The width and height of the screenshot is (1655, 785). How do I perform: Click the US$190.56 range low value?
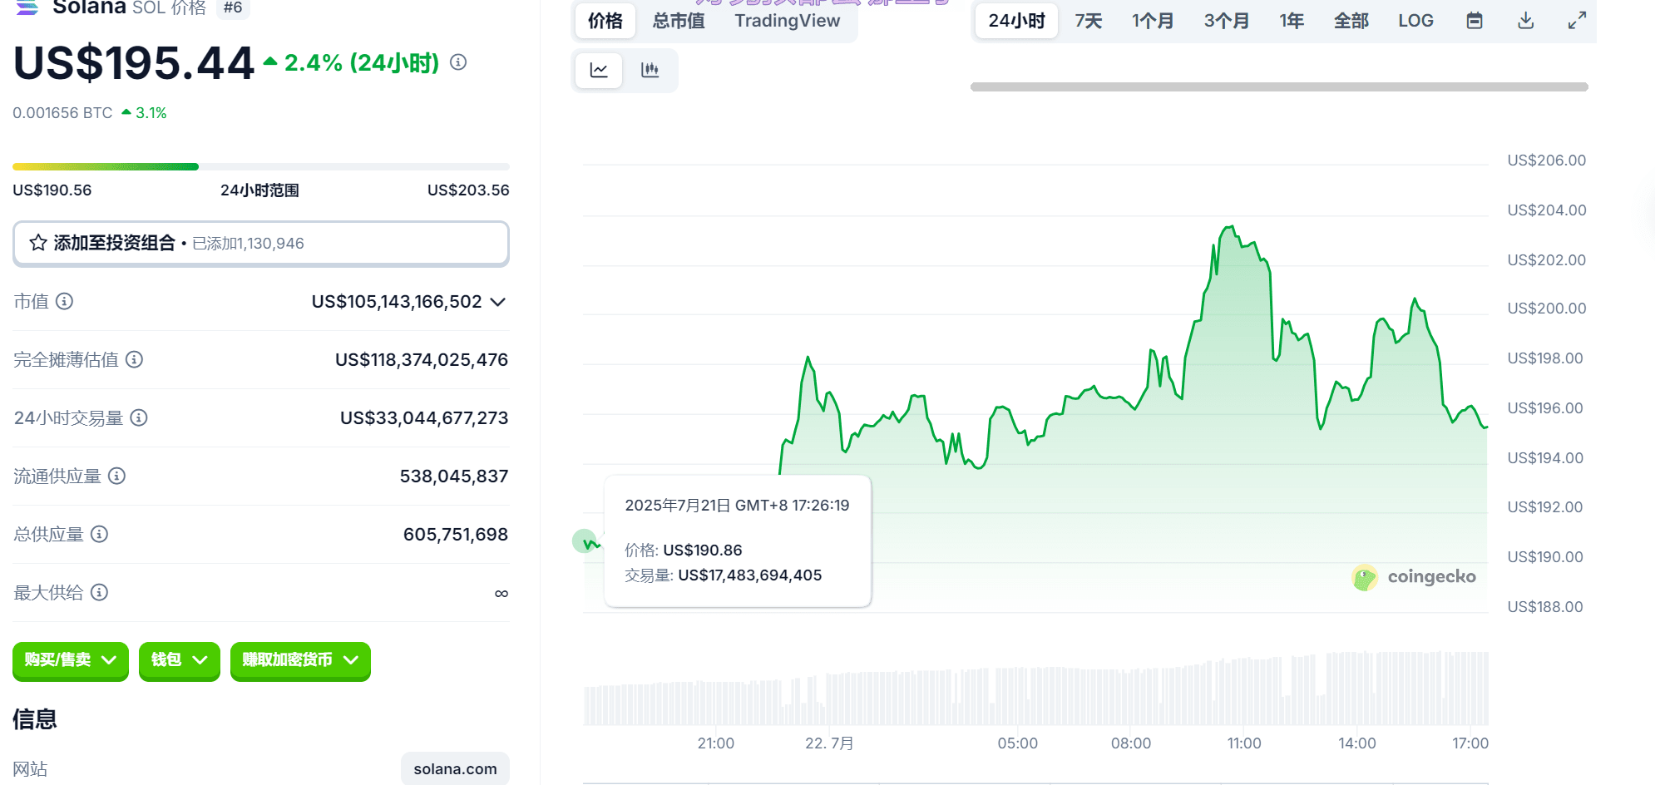point(52,190)
